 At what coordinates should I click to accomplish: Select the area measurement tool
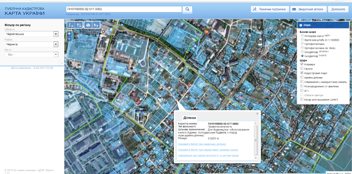pyautogui.click(x=79, y=25)
